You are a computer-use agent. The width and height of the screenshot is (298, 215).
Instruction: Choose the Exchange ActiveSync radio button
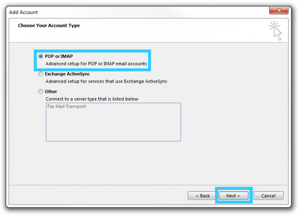point(41,74)
